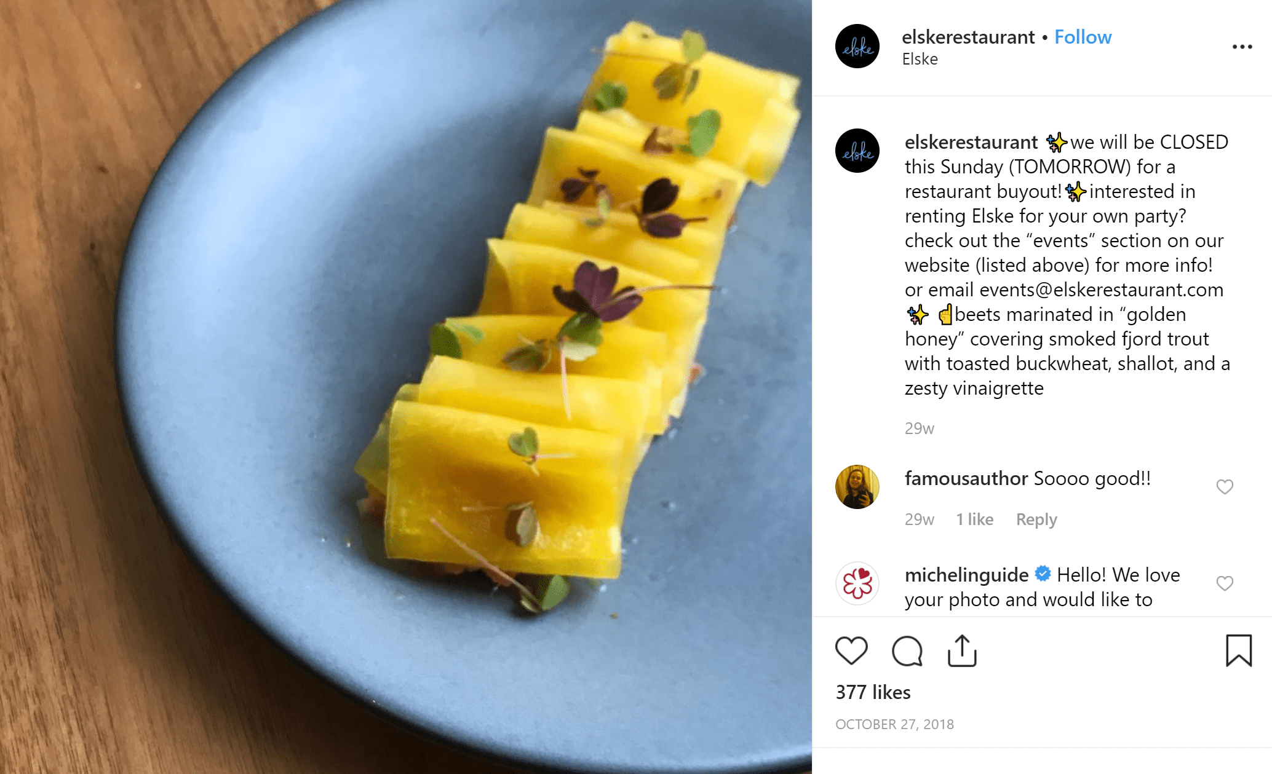Open the michelinguide username link
Image resolution: width=1272 pixels, height=774 pixels.
coord(966,575)
